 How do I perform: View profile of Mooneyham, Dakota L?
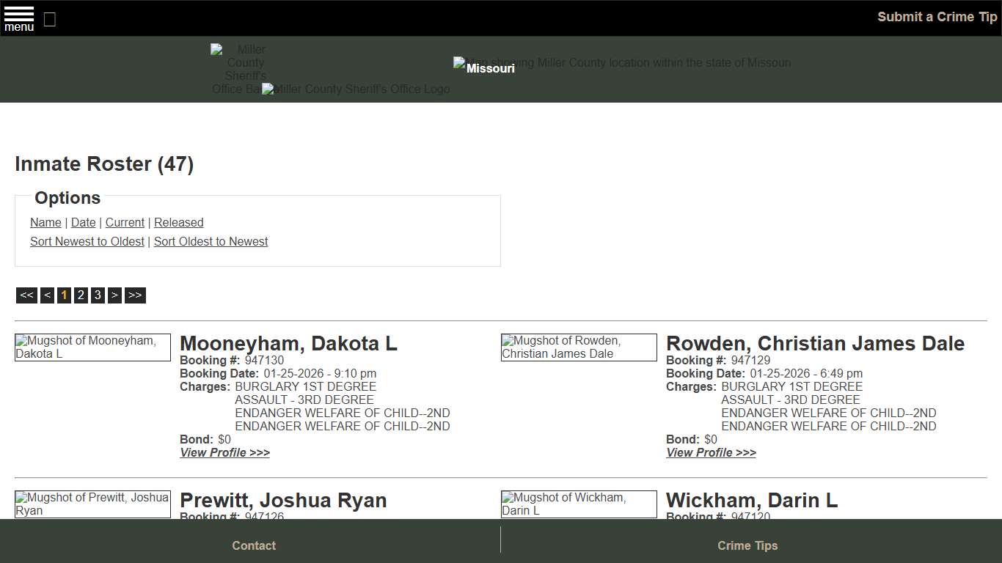click(224, 452)
